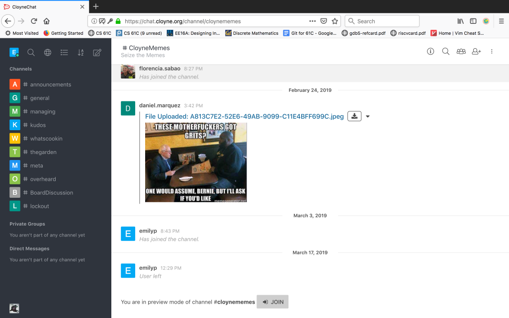509x318 pixels.
Task: Open the Bernie grits meme image
Action: pyautogui.click(x=196, y=162)
